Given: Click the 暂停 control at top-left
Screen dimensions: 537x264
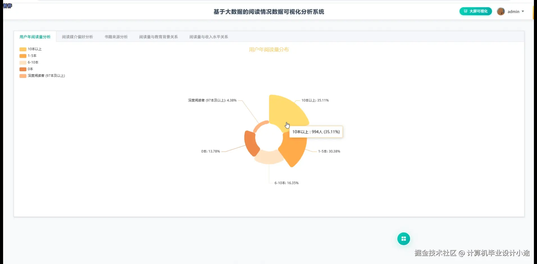Looking at the screenshot, I should [7, 6].
